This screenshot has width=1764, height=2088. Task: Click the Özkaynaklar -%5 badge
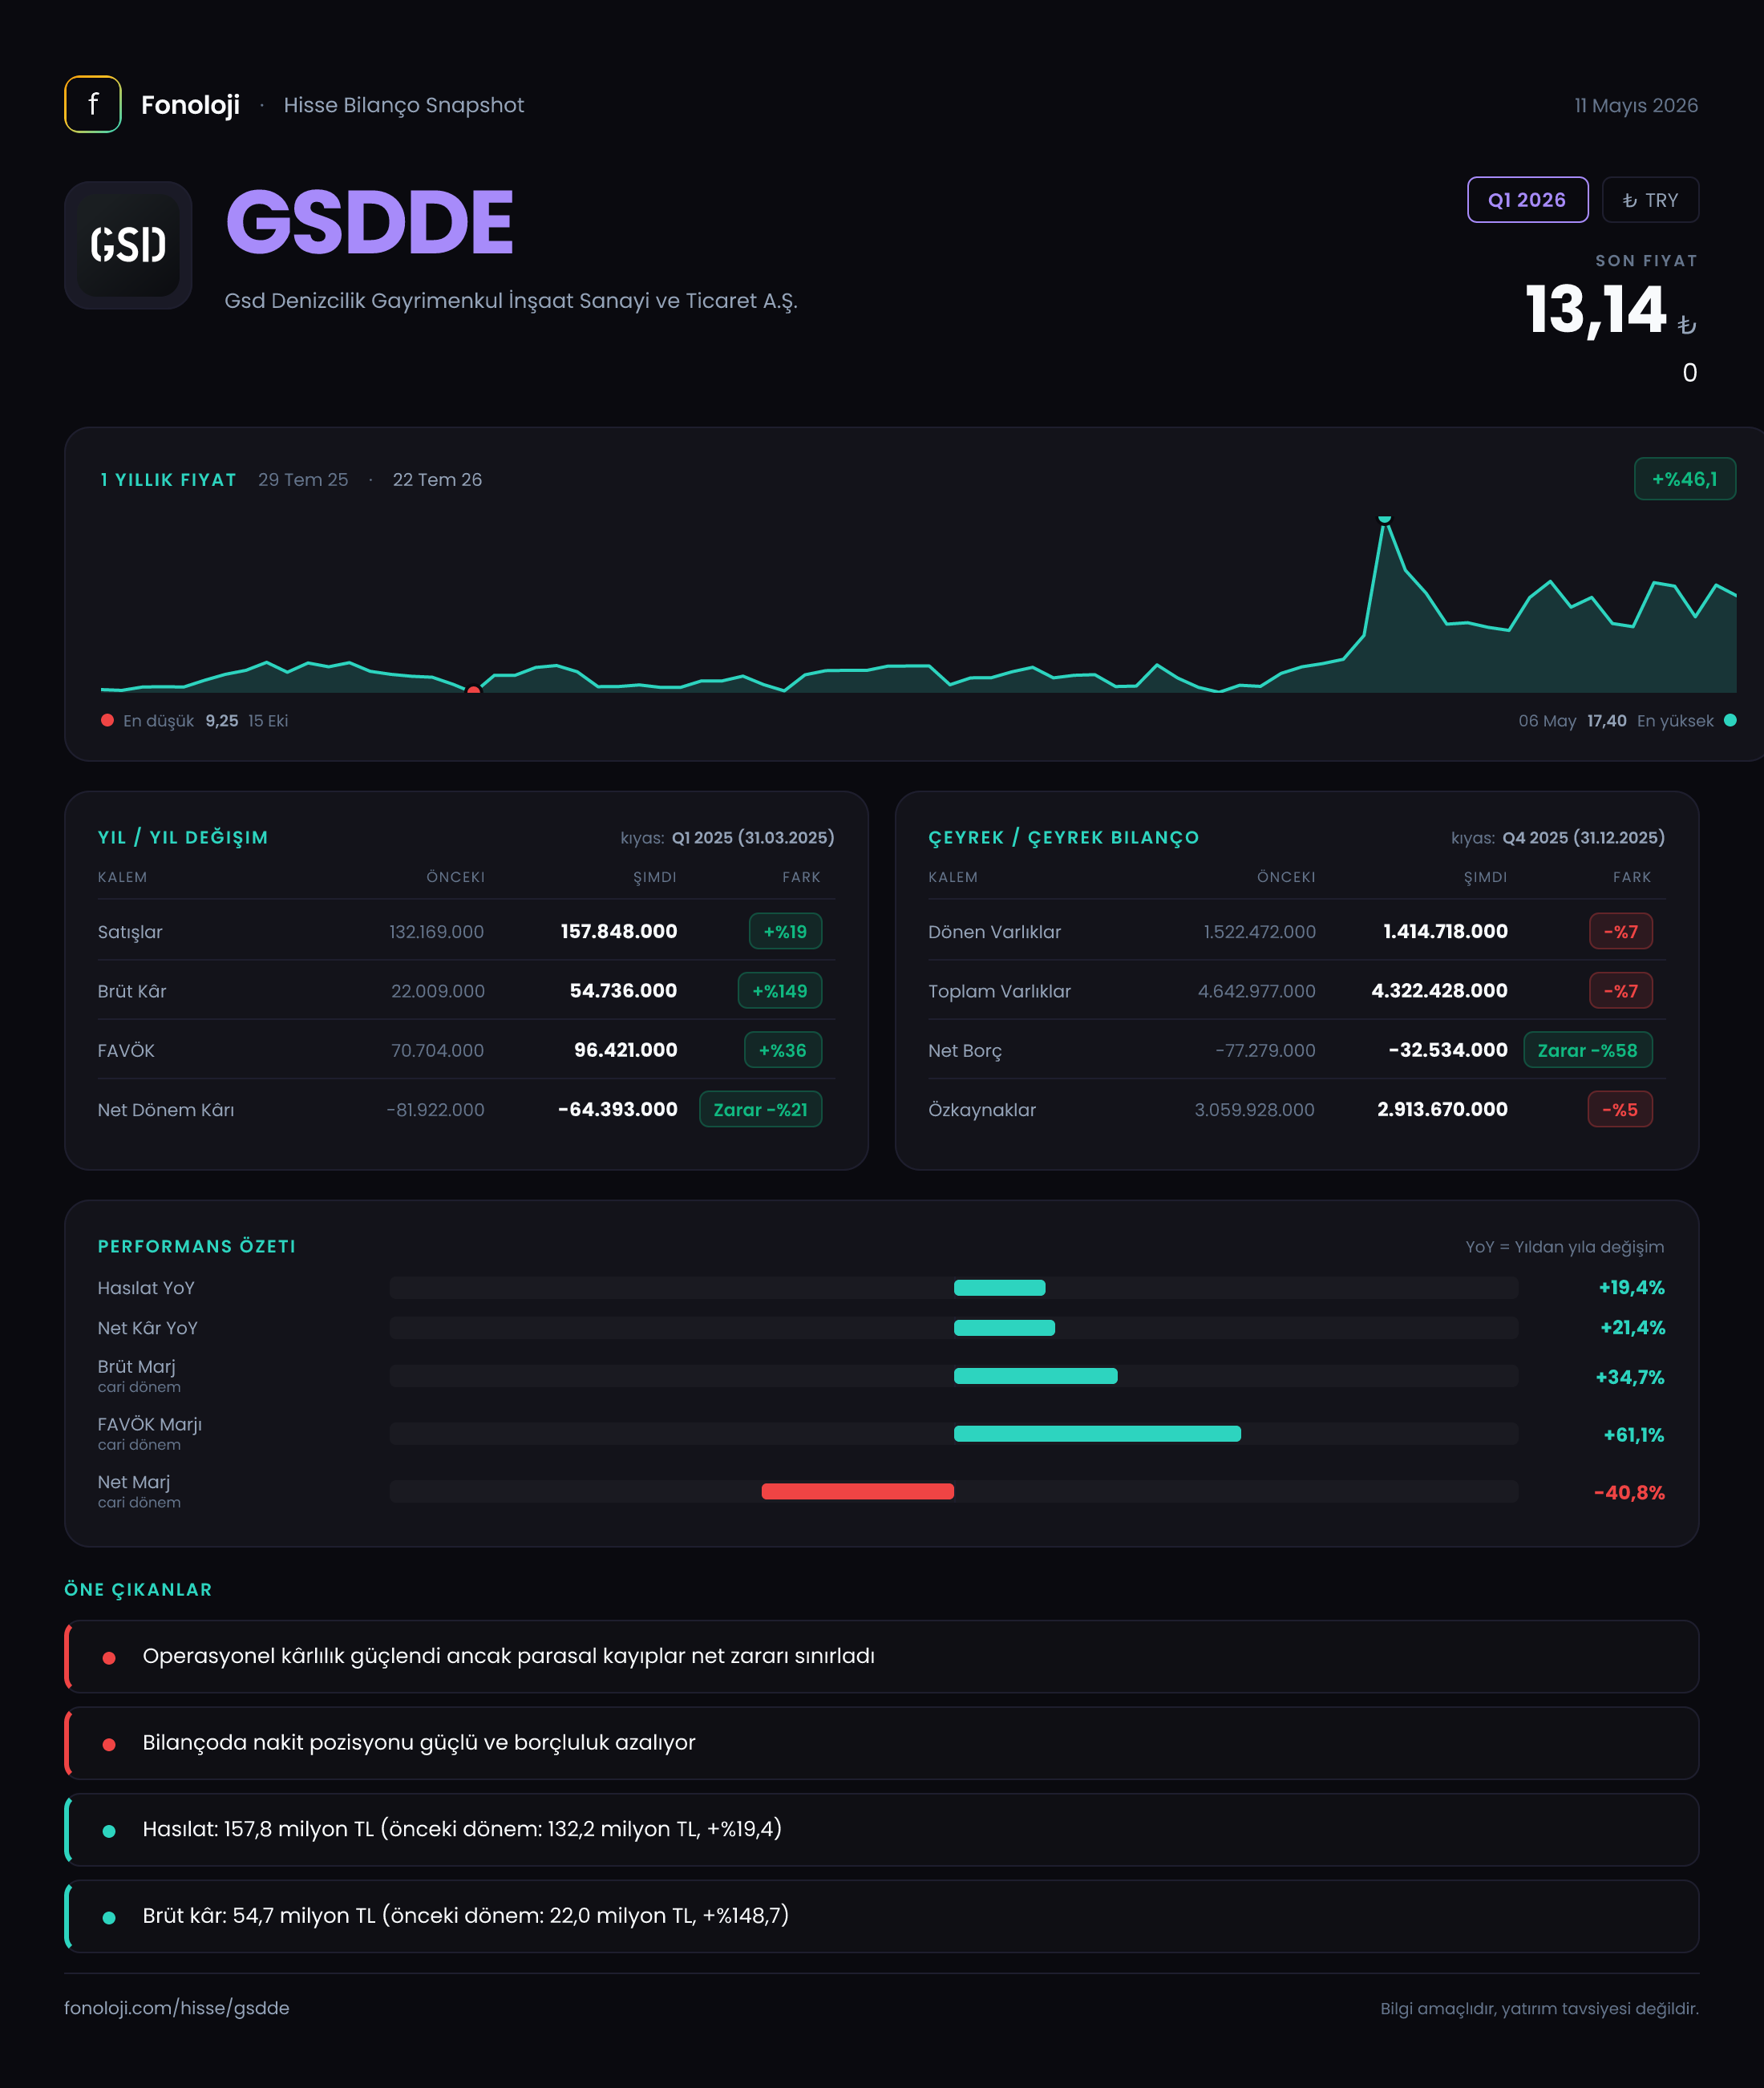(1620, 1110)
